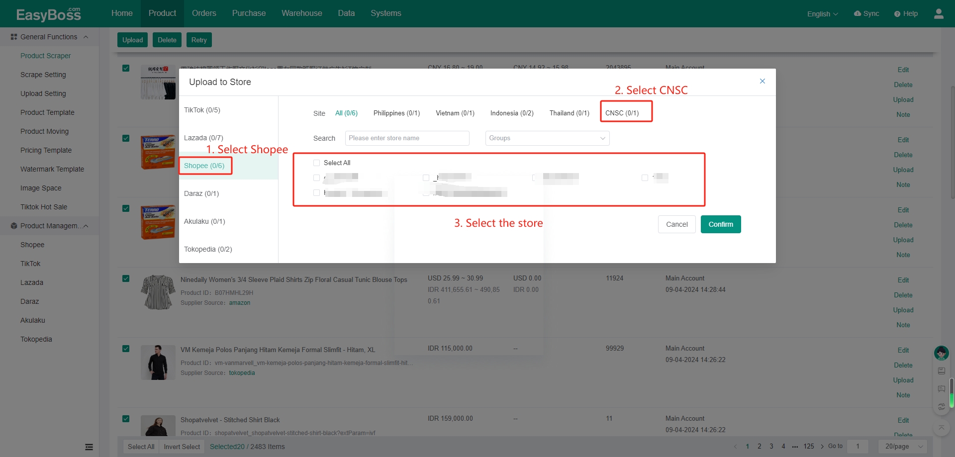Open Help from the top bar
The height and width of the screenshot is (457, 955).
[x=906, y=13]
